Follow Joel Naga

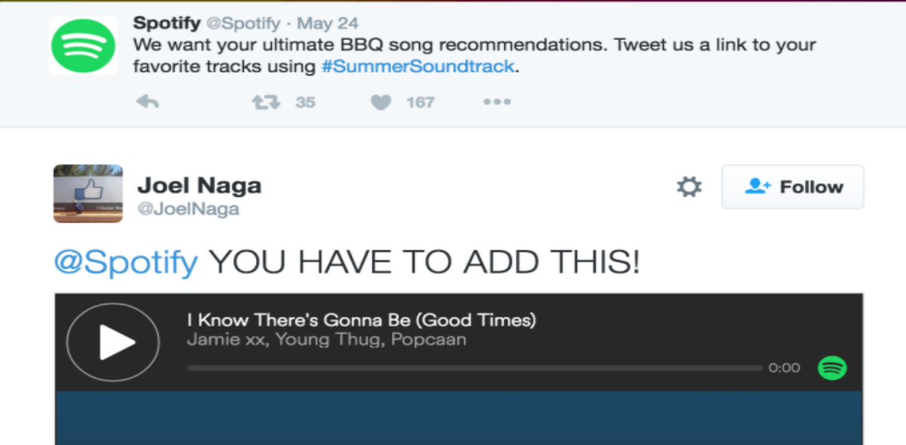click(x=793, y=187)
